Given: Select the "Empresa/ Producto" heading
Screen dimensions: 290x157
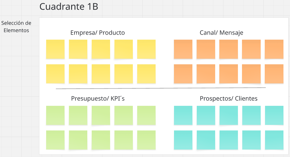Looking at the screenshot, I should (98, 33).
